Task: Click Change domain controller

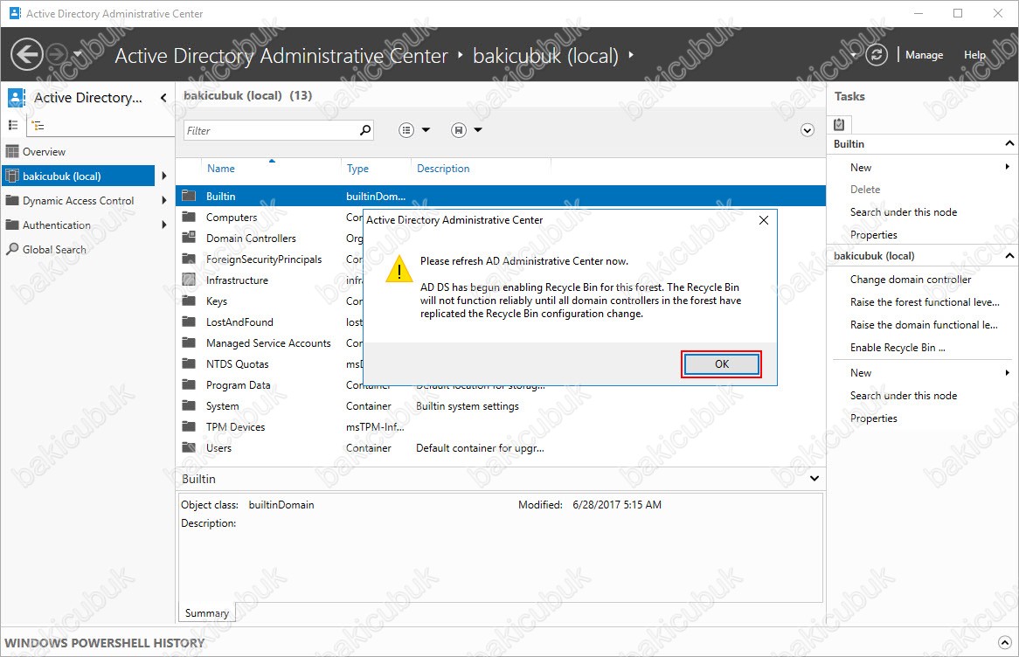Action: 911,280
